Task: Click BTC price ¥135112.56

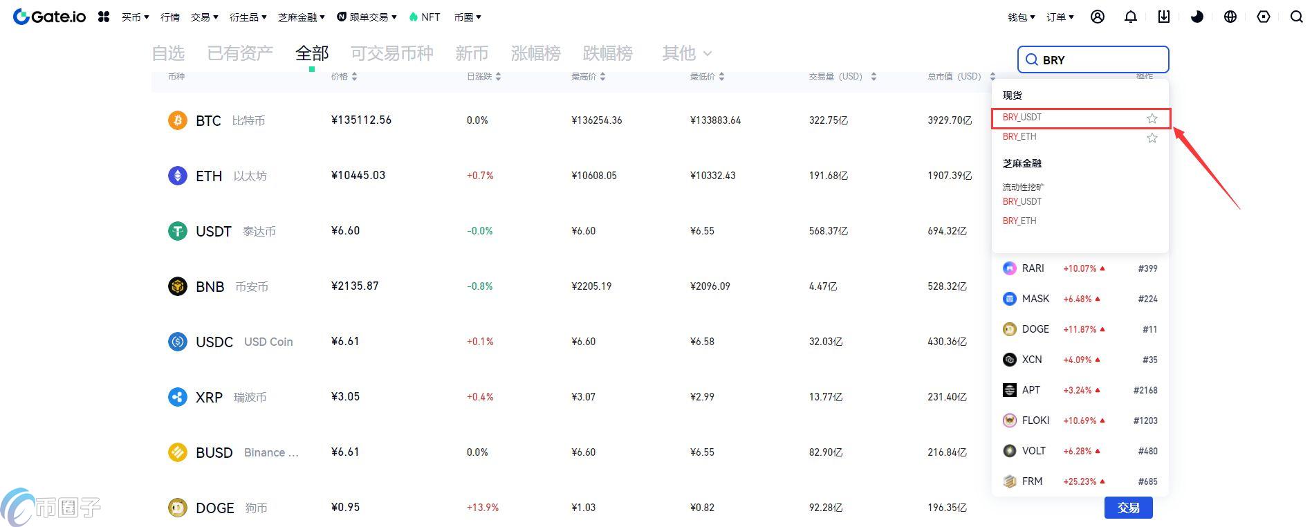Action: 361,120
